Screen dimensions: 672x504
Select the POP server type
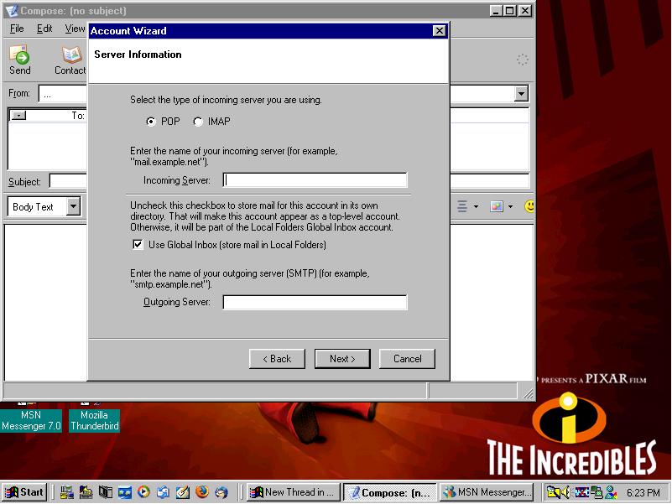(x=151, y=122)
